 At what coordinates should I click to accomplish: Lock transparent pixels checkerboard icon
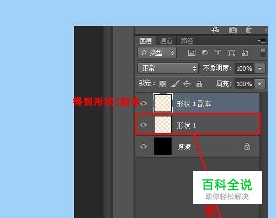pyautogui.click(x=162, y=84)
